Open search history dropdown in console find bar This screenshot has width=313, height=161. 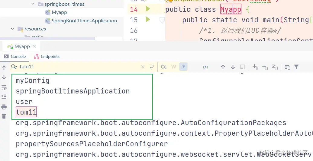[14, 67]
